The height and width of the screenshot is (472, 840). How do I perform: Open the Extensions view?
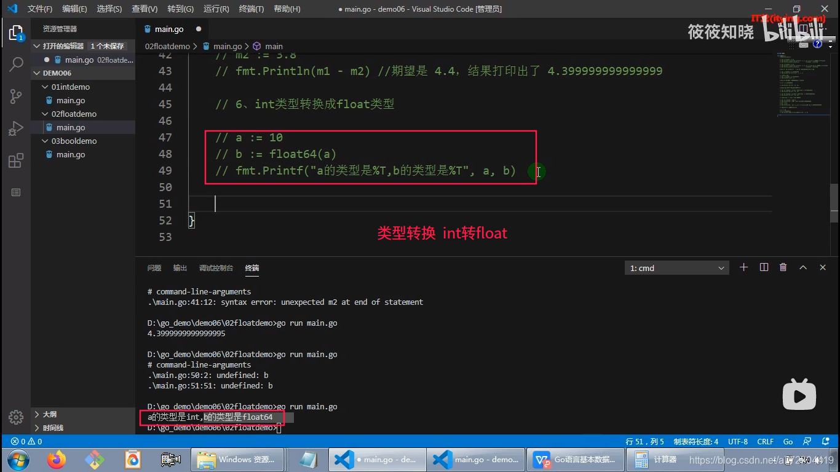(16, 161)
